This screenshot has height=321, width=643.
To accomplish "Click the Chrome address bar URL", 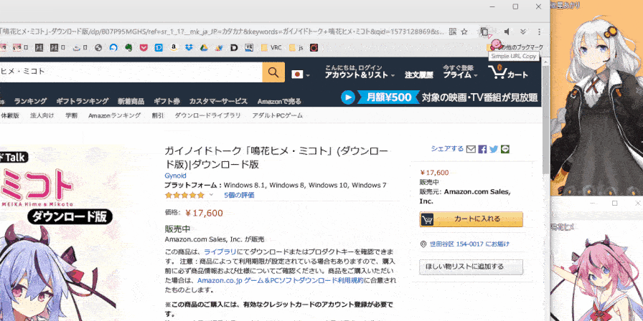I will click(x=222, y=32).
